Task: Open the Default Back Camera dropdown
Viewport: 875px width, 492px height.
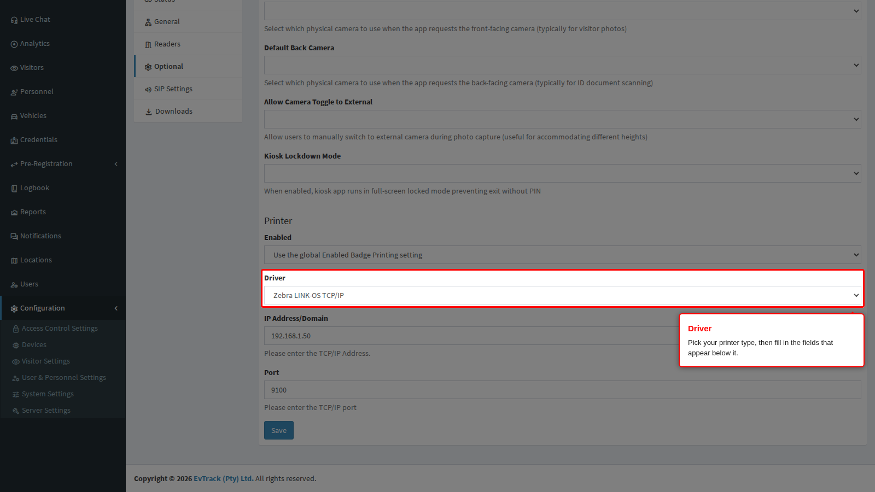Action: click(562, 65)
